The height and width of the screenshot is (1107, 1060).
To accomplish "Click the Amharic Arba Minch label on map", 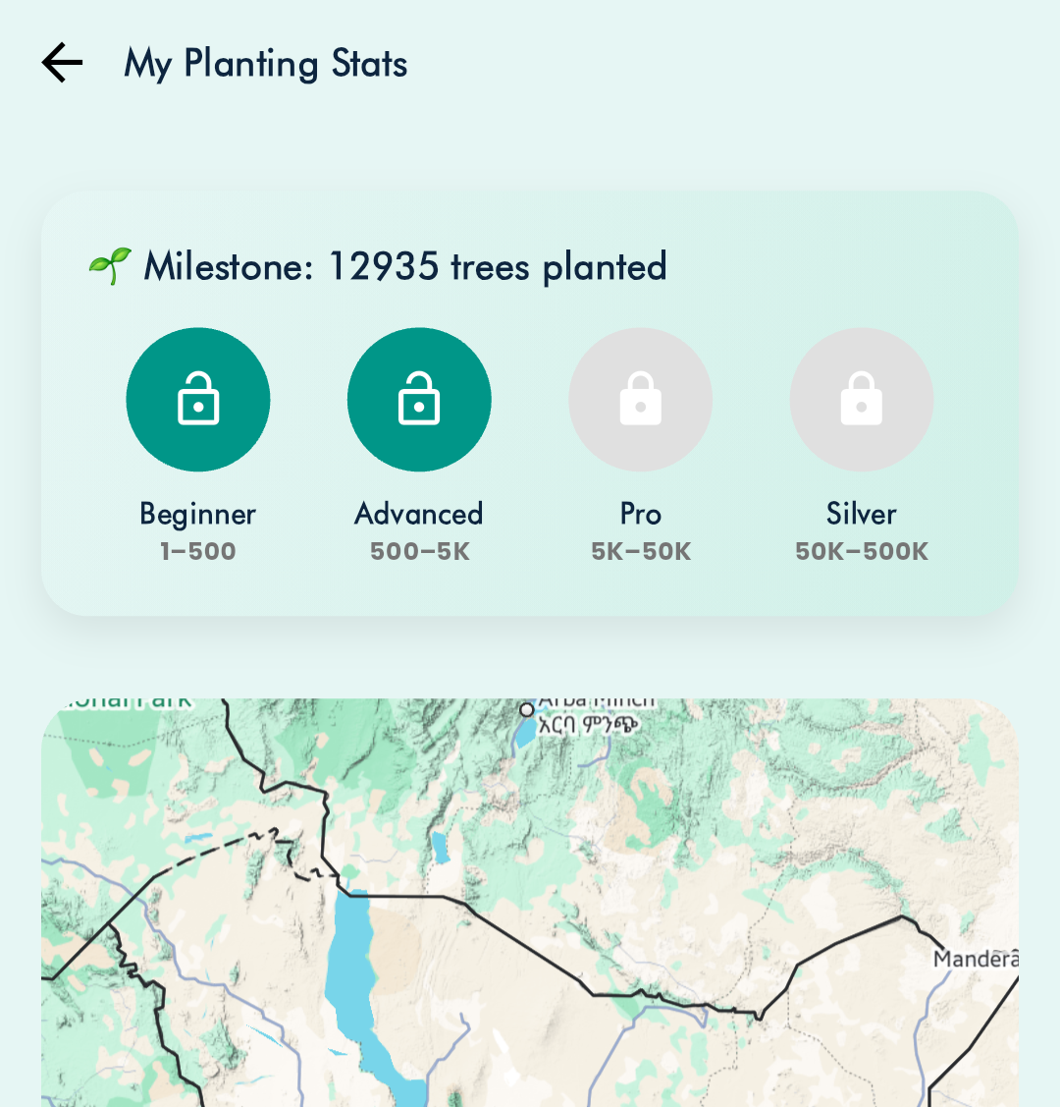I will [x=588, y=725].
